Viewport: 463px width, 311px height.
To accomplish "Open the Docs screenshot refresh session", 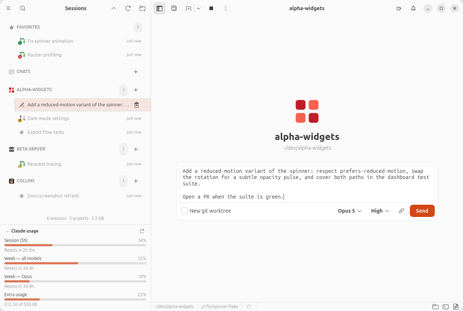I will [x=80, y=196].
